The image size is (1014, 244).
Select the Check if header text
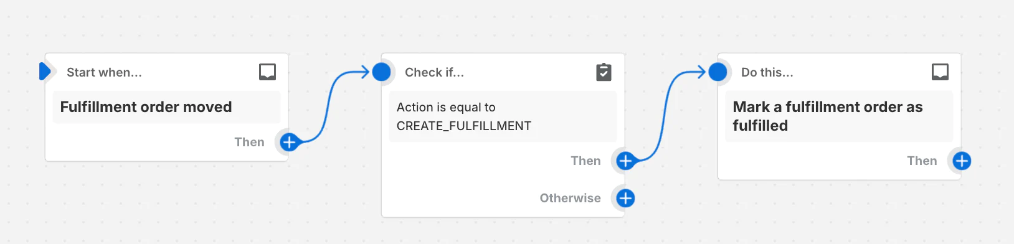(x=434, y=72)
